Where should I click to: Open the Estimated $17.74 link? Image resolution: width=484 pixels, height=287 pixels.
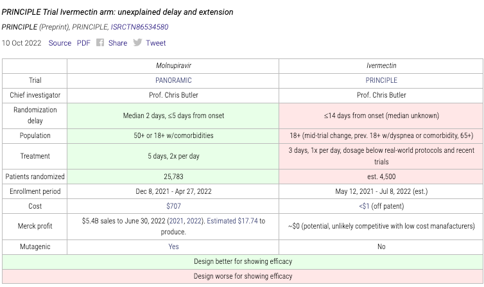coord(232,221)
